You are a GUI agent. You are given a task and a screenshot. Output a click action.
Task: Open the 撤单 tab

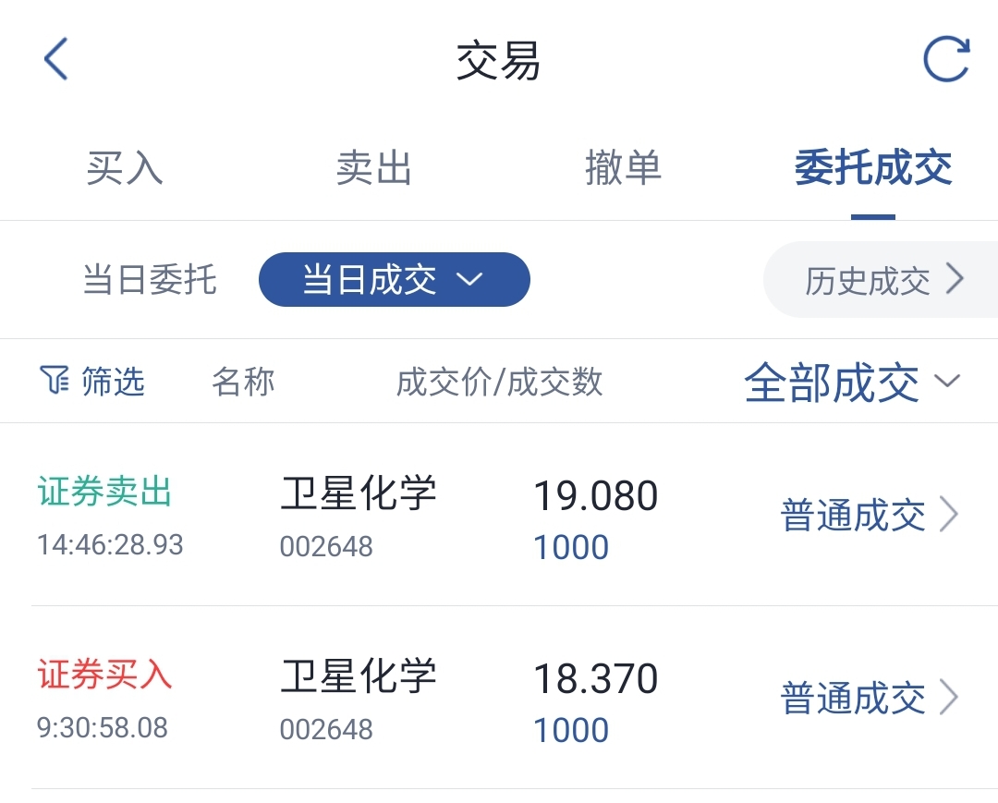(623, 168)
